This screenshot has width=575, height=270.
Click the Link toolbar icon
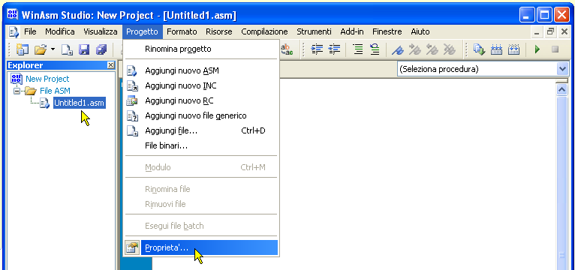coord(496,49)
